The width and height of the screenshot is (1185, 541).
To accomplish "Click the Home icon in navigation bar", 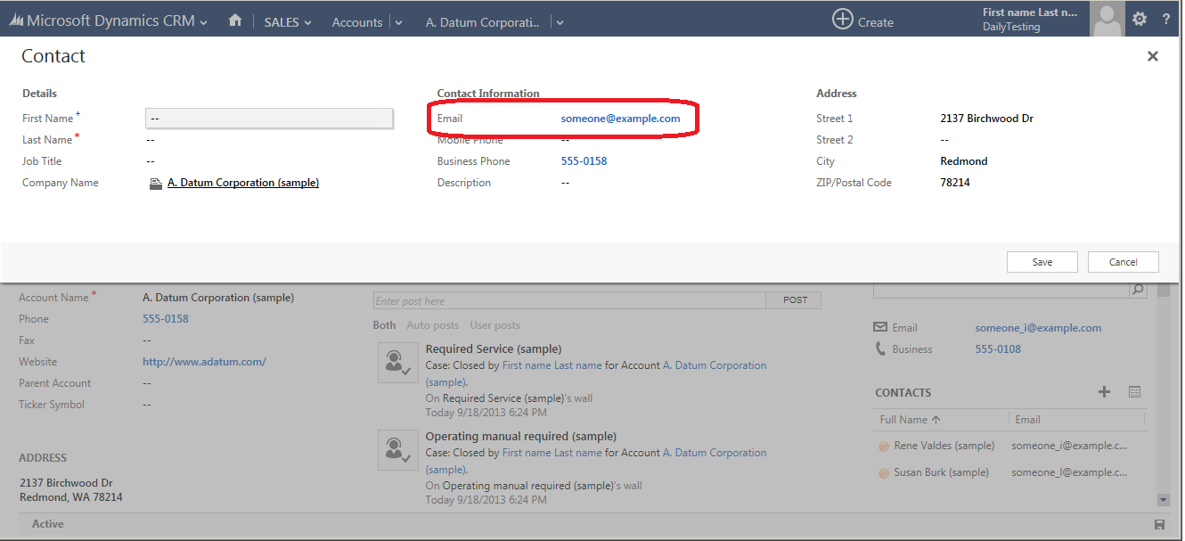I will tap(235, 20).
